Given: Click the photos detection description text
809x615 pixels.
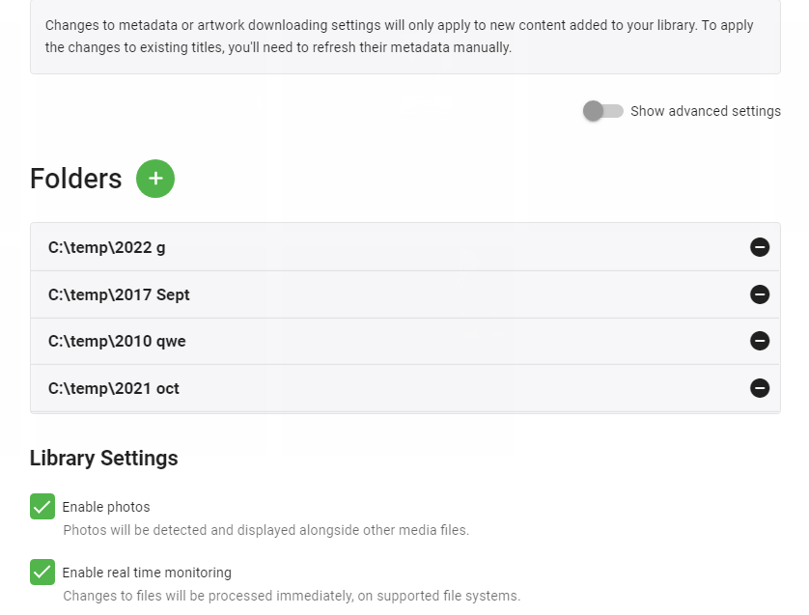Looking at the screenshot, I should pyautogui.click(x=265, y=530).
